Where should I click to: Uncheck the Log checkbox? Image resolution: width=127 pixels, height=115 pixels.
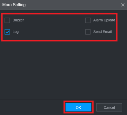click(x=7, y=32)
